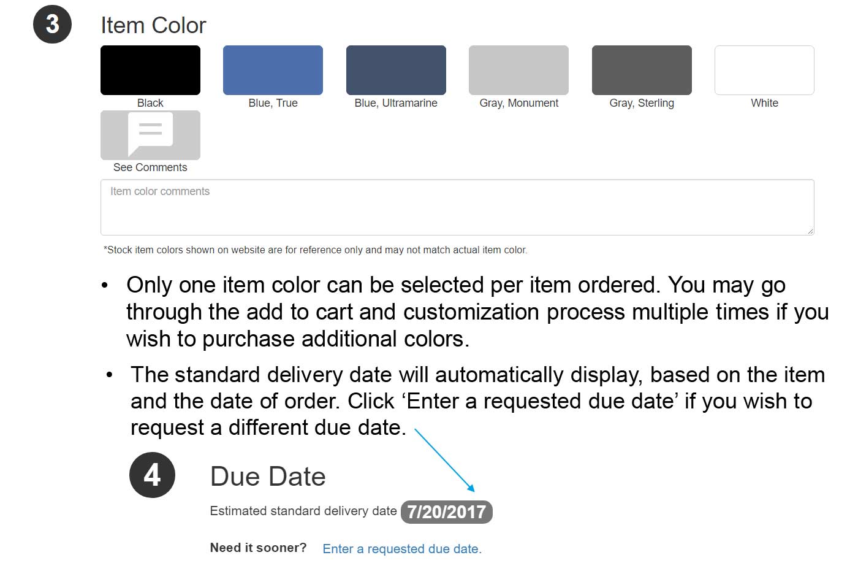This screenshot has width=858, height=563.
Task: Click the 'Item Color' section heading
Action: (x=153, y=25)
